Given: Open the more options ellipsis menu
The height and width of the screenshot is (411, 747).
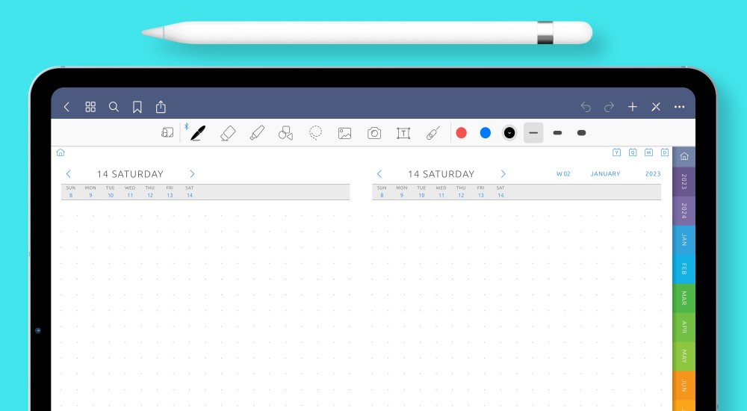Looking at the screenshot, I should point(679,107).
